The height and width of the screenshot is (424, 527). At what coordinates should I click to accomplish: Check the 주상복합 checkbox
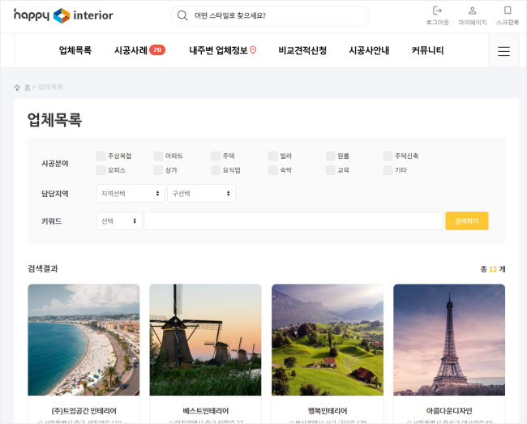point(101,156)
